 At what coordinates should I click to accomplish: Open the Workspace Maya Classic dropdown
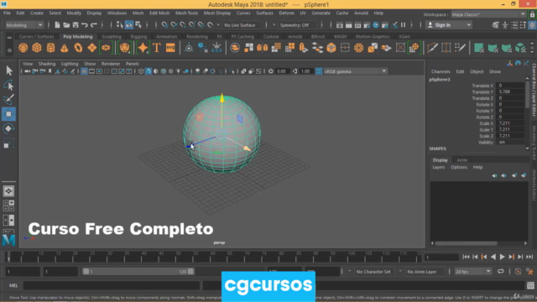[488, 14]
